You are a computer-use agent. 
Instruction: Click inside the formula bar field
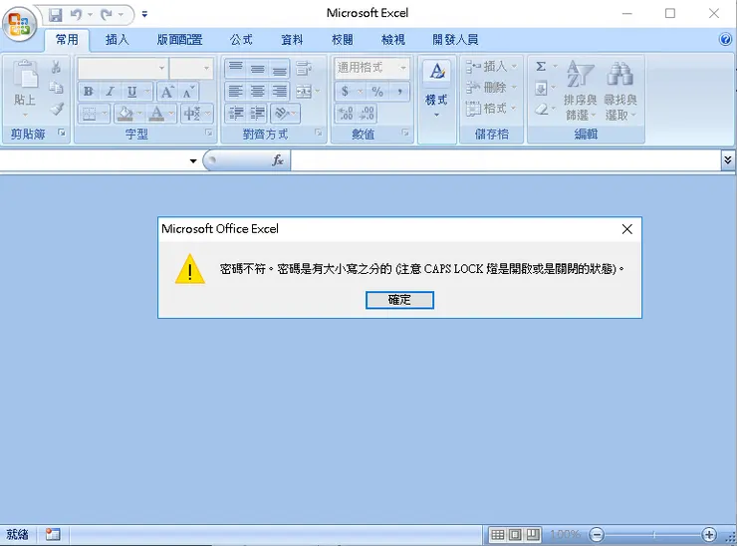[x=505, y=160]
